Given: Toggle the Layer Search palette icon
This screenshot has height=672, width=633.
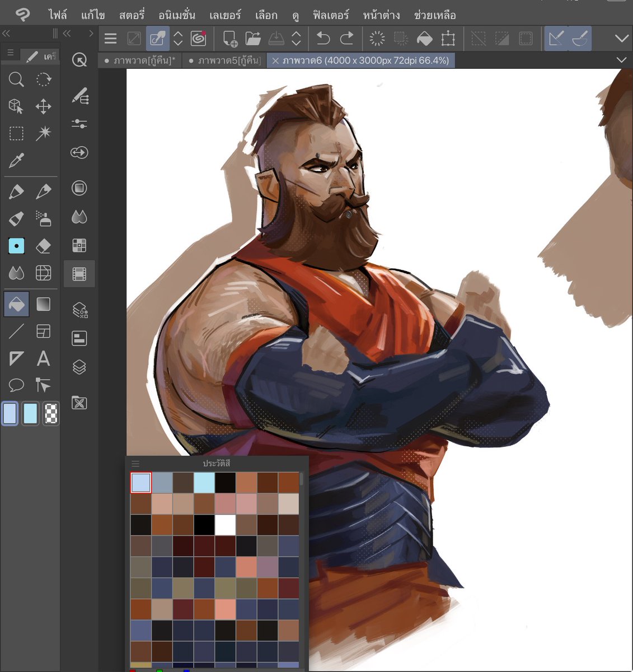Looking at the screenshot, I should pos(79,310).
